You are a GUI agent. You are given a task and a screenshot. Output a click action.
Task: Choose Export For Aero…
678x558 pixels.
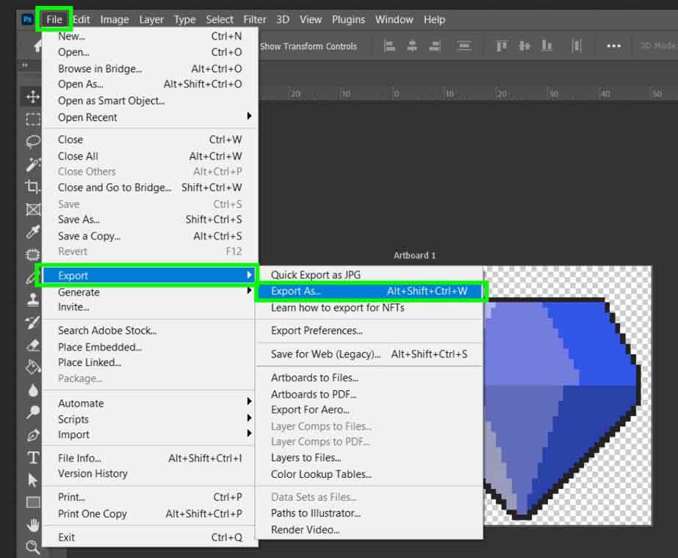point(369,409)
